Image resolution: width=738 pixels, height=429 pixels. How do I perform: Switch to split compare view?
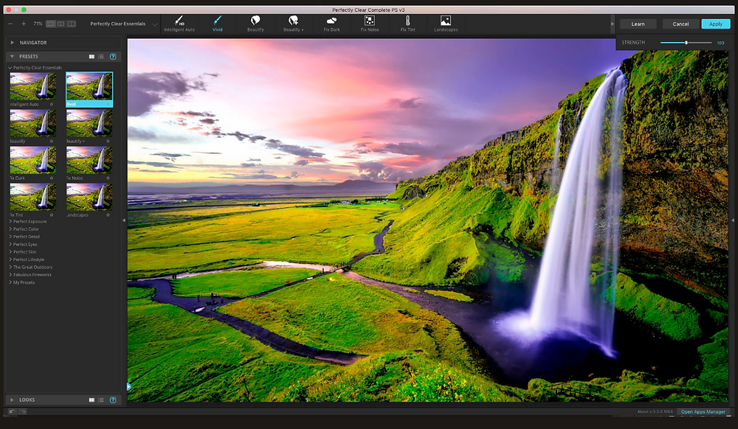pyautogui.click(x=71, y=24)
